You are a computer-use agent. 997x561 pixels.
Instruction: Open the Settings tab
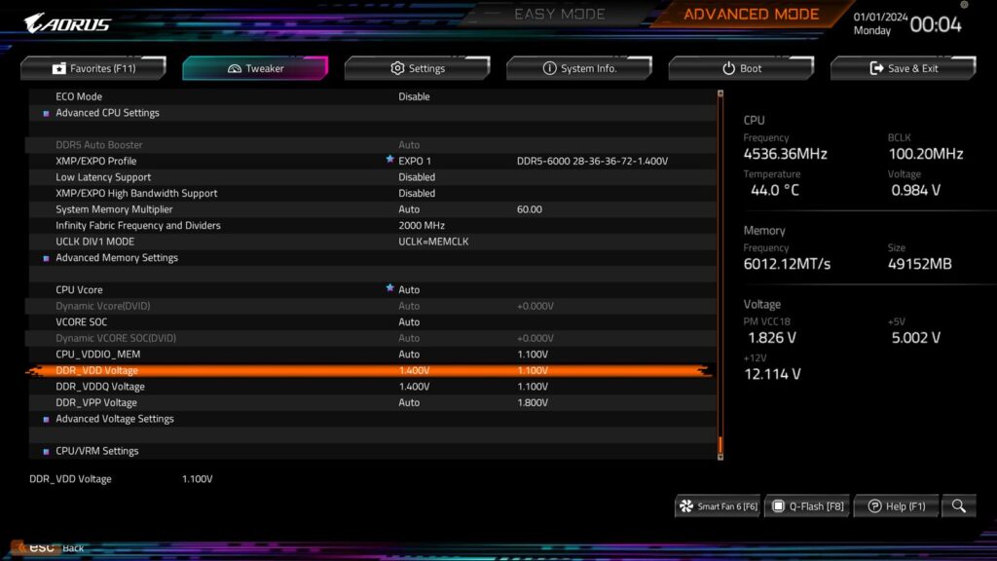point(417,68)
